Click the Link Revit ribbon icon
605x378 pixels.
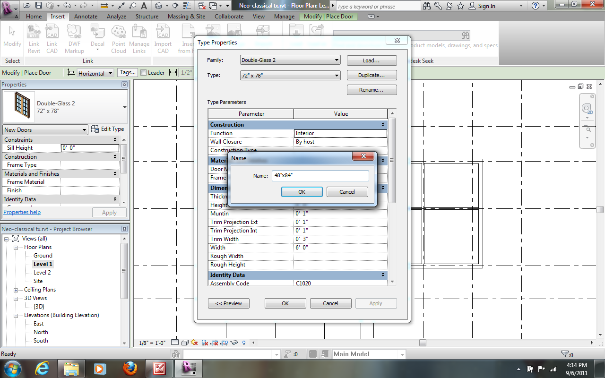tap(34, 39)
